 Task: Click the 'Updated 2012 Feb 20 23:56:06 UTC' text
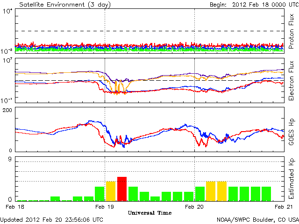click(52, 220)
